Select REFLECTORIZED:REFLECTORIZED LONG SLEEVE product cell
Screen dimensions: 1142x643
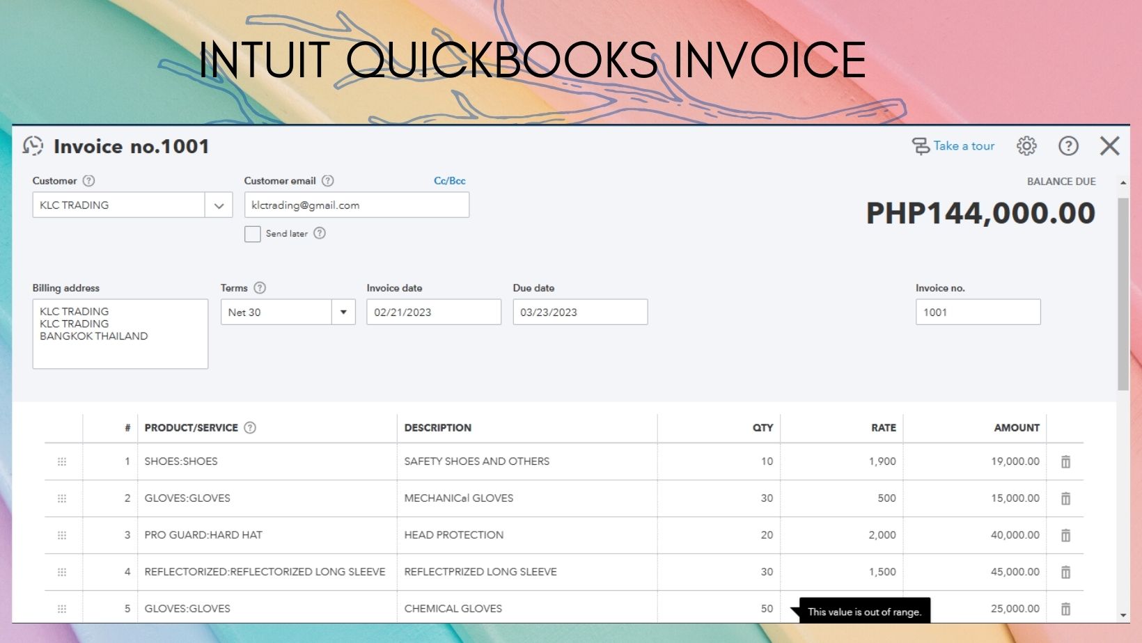pyautogui.click(x=267, y=572)
